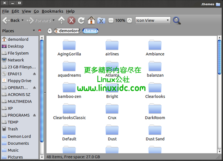Open File menu

[5, 11]
